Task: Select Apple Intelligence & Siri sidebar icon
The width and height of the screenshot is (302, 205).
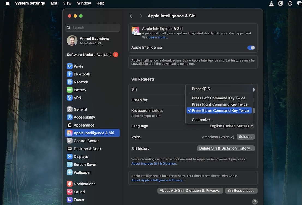Action: (x=70, y=133)
